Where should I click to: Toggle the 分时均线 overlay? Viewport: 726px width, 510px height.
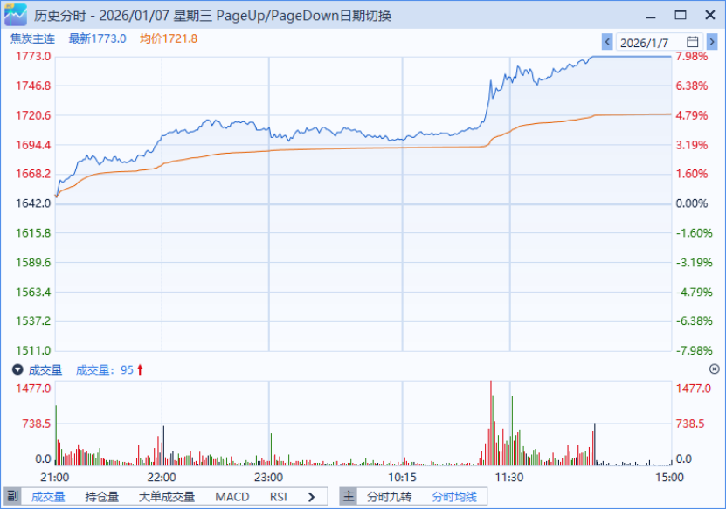pos(454,497)
